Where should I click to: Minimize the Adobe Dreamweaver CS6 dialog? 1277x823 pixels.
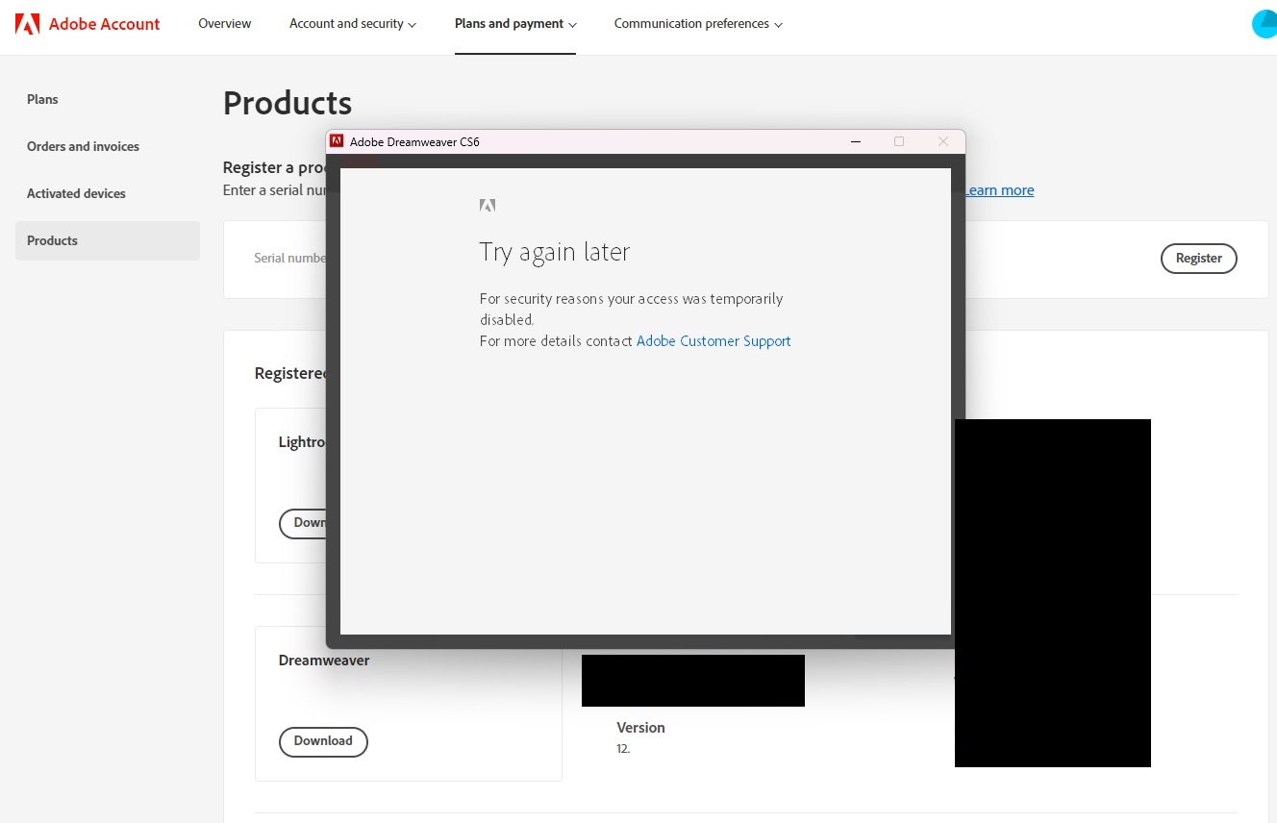[855, 141]
